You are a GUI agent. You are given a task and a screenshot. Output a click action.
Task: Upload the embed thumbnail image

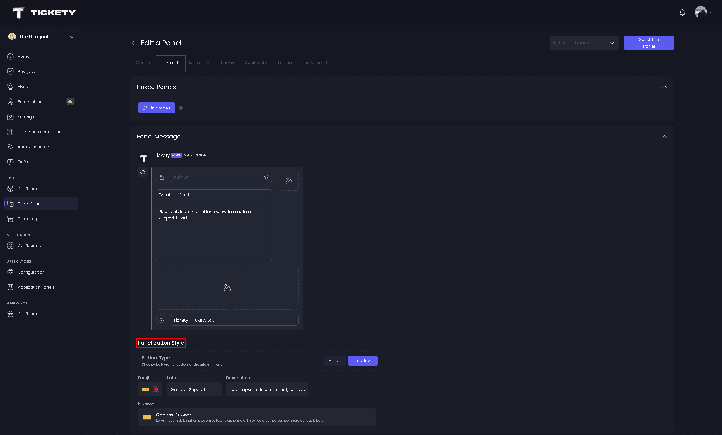coord(289,181)
